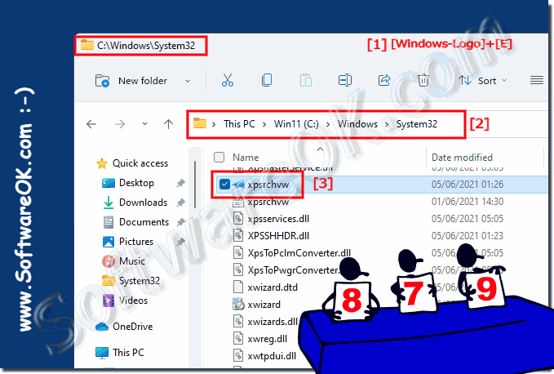Image resolution: width=554 pixels, height=374 pixels.
Task: Go up one folder level
Action: [x=169, y=124]
